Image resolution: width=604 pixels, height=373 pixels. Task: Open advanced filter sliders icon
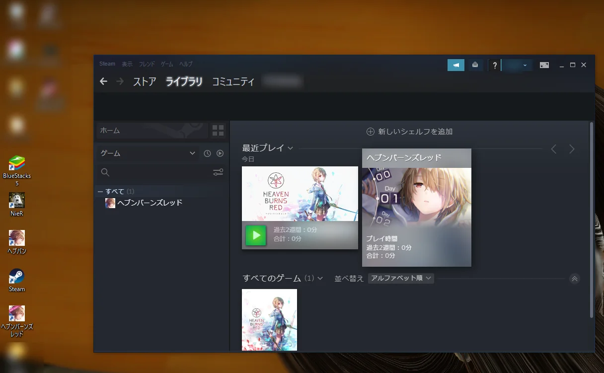[x=218, y=172]
